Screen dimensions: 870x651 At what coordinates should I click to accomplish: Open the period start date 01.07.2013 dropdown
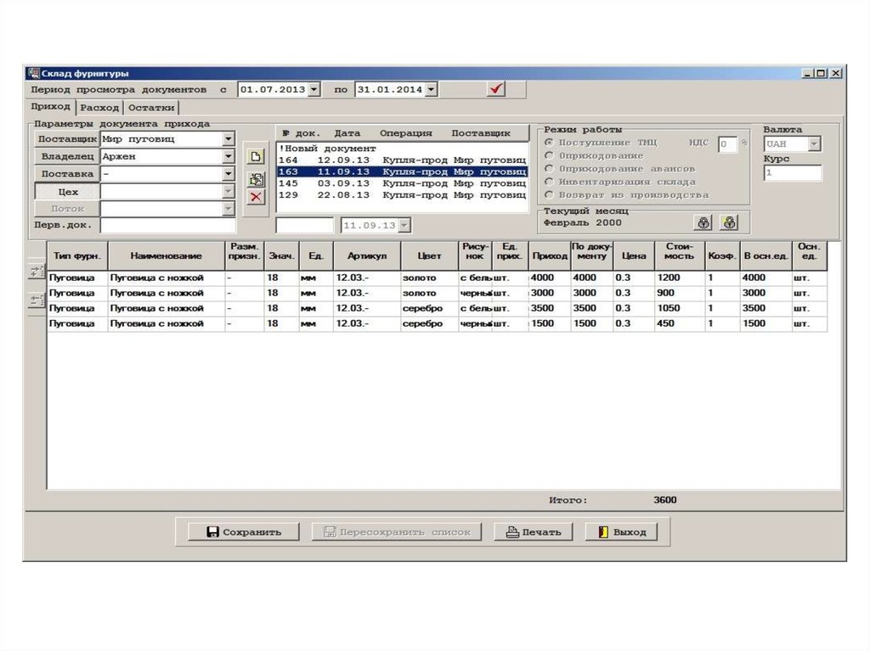point(314,89)
